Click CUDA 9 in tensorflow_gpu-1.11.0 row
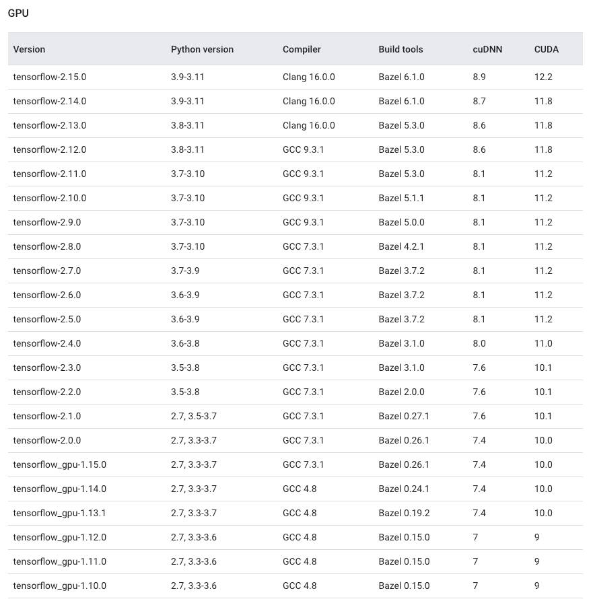The width and height of the screenshot is (591, 599). (x=536, y=561)
